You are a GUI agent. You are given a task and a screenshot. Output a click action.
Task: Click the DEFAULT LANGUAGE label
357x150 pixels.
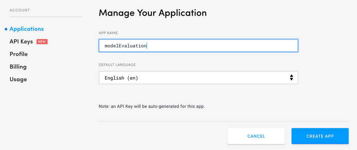[117, 65]
